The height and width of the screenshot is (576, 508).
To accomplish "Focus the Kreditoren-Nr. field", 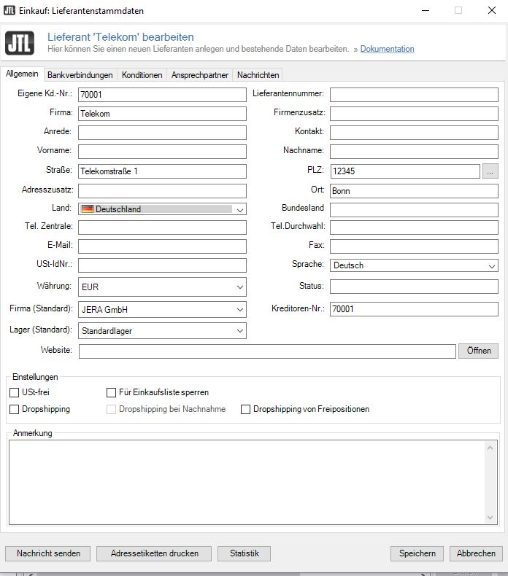I will [414, 309].
